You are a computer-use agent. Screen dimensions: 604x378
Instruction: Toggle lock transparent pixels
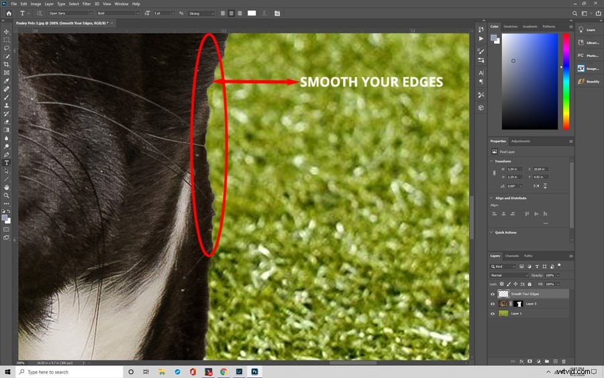coord(501,284)
